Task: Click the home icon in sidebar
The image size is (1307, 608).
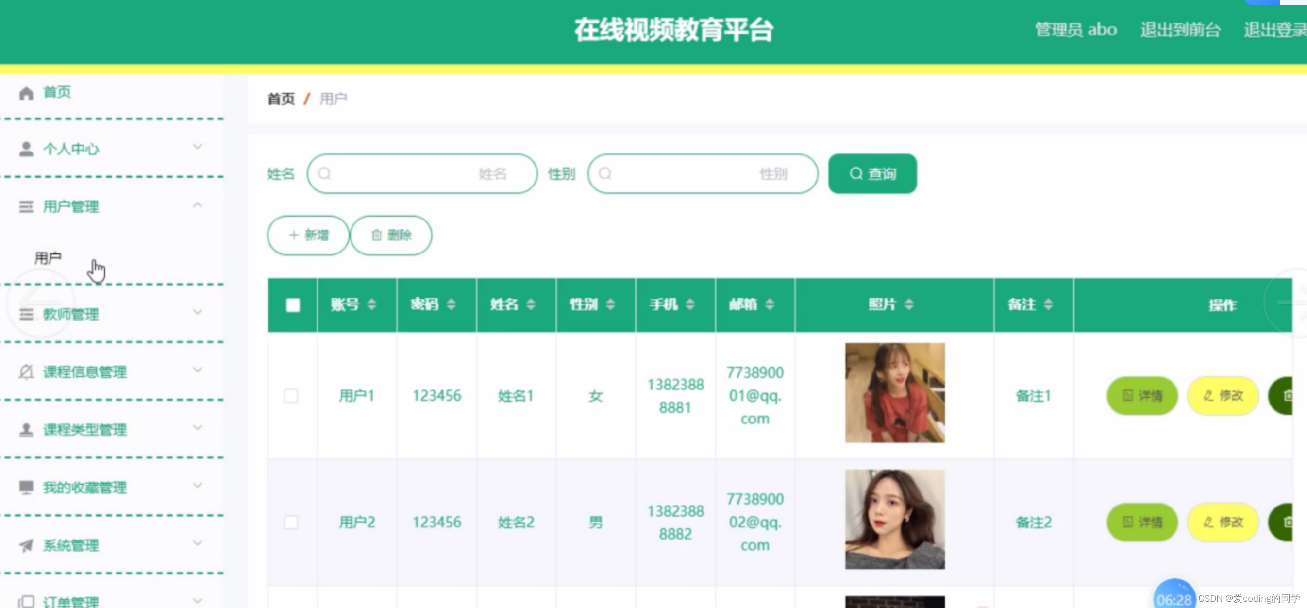Action: tap(26, 93)
